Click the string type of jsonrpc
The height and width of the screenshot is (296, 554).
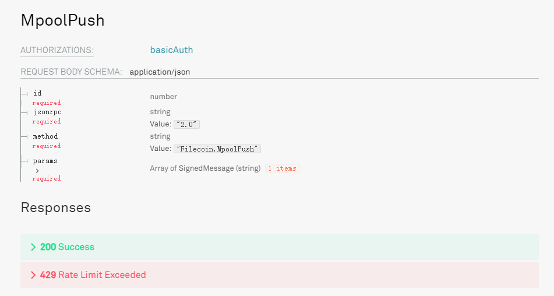pyautogui.click(x=160, y=112)
